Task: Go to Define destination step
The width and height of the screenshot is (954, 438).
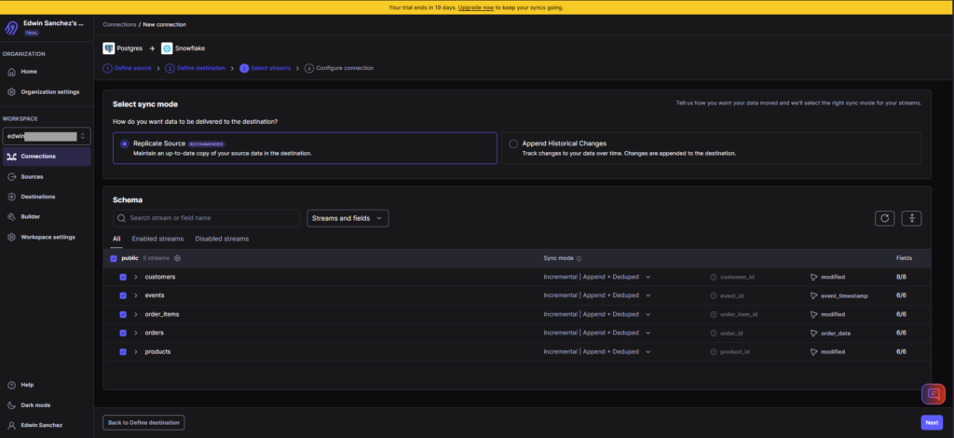Action: click(x=196, y=68)
